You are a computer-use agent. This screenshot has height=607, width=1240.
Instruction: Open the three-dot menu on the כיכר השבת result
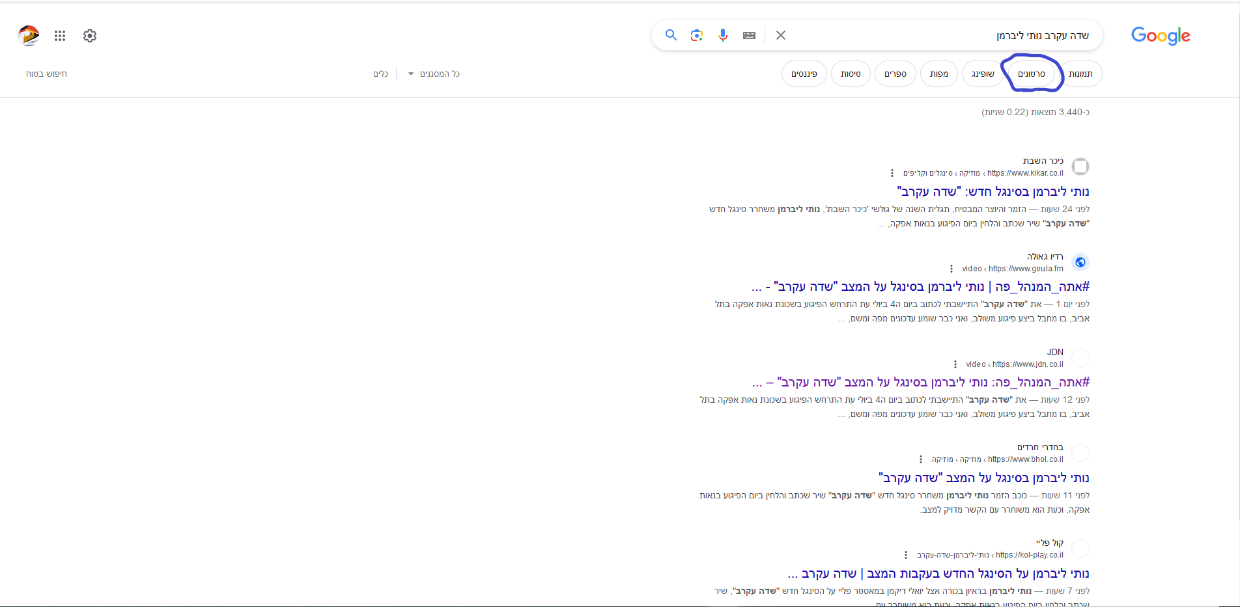(x=892, y=172)
